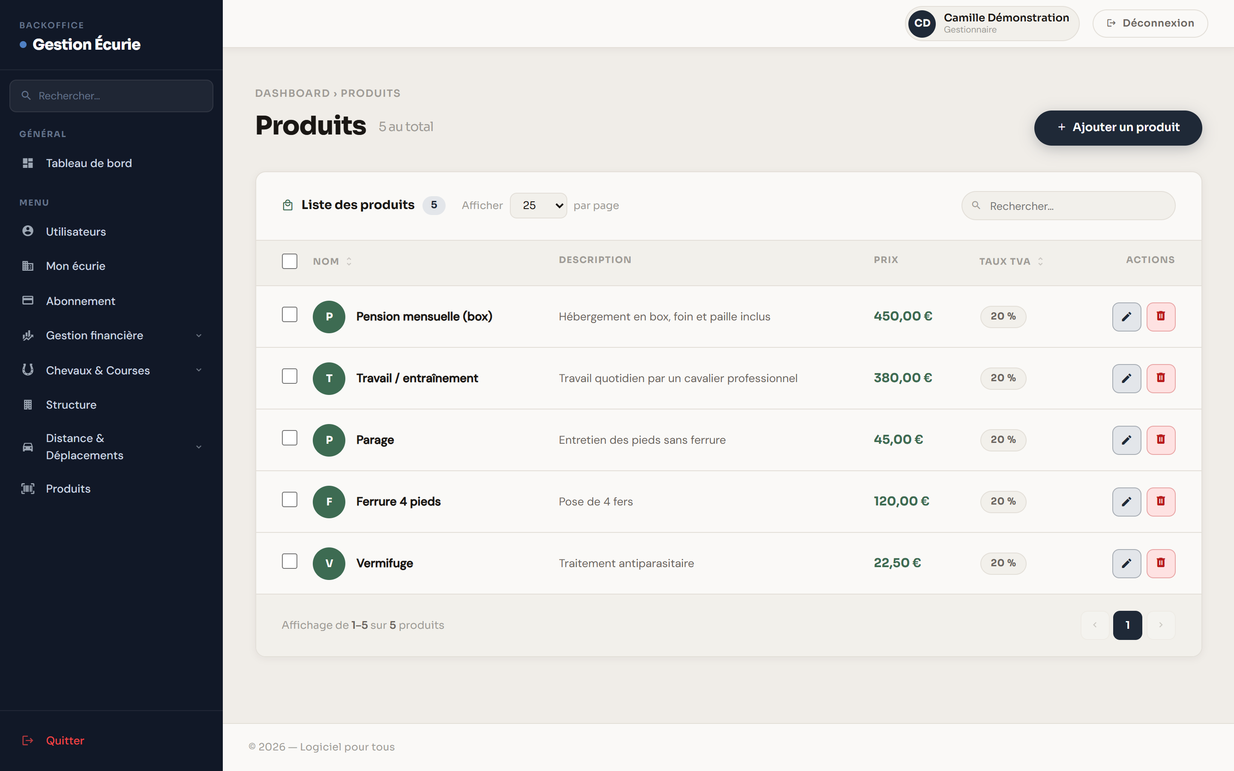
Task: Click Quitter in the sidebar
Action: pos(111,741)
